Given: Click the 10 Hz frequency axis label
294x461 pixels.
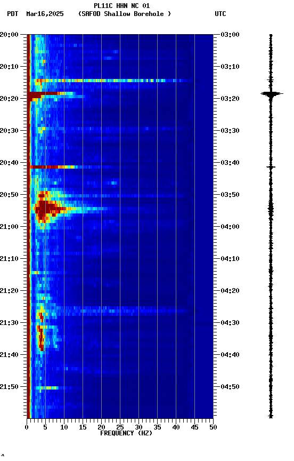Looking at the screenshot, I should pos(64,427).
